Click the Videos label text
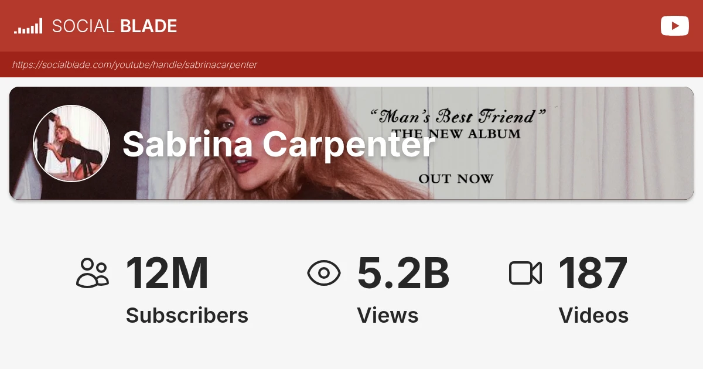This screenshot has width=703, height=369. click(x=593, y=316)
